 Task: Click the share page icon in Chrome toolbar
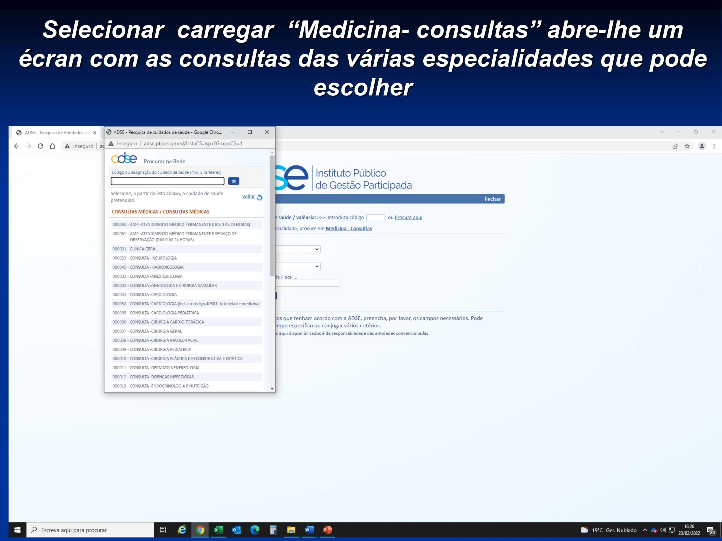(x=675, y=146)
